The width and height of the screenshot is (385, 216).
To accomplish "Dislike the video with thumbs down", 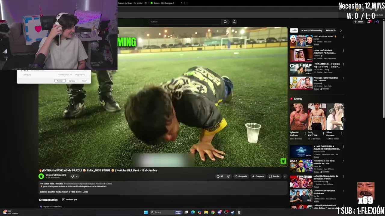I will 228,176.
